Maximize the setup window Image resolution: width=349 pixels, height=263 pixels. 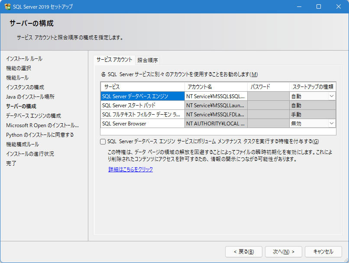pyautogui.click(x=319, y=6)
